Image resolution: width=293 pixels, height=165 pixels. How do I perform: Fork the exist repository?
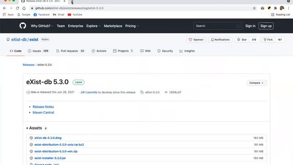[268, 40]
